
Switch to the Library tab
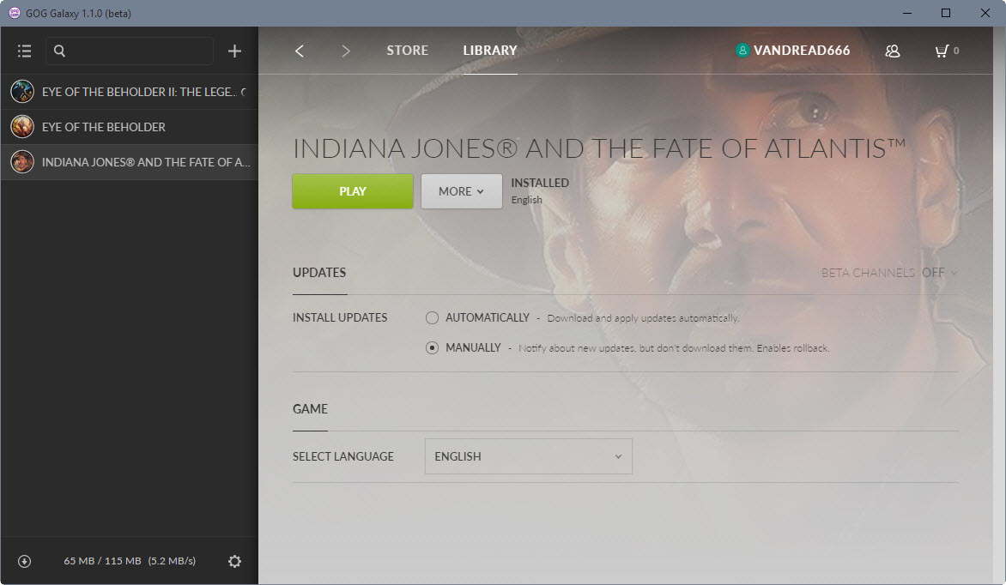[x=490, y=51]
